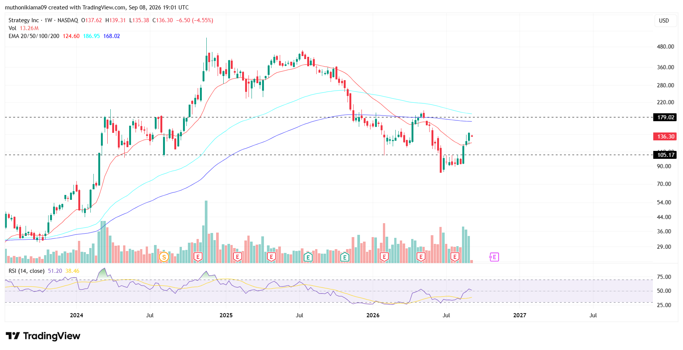
Task: Click the purple RSI value 51.20
Action: pos(55,271)
